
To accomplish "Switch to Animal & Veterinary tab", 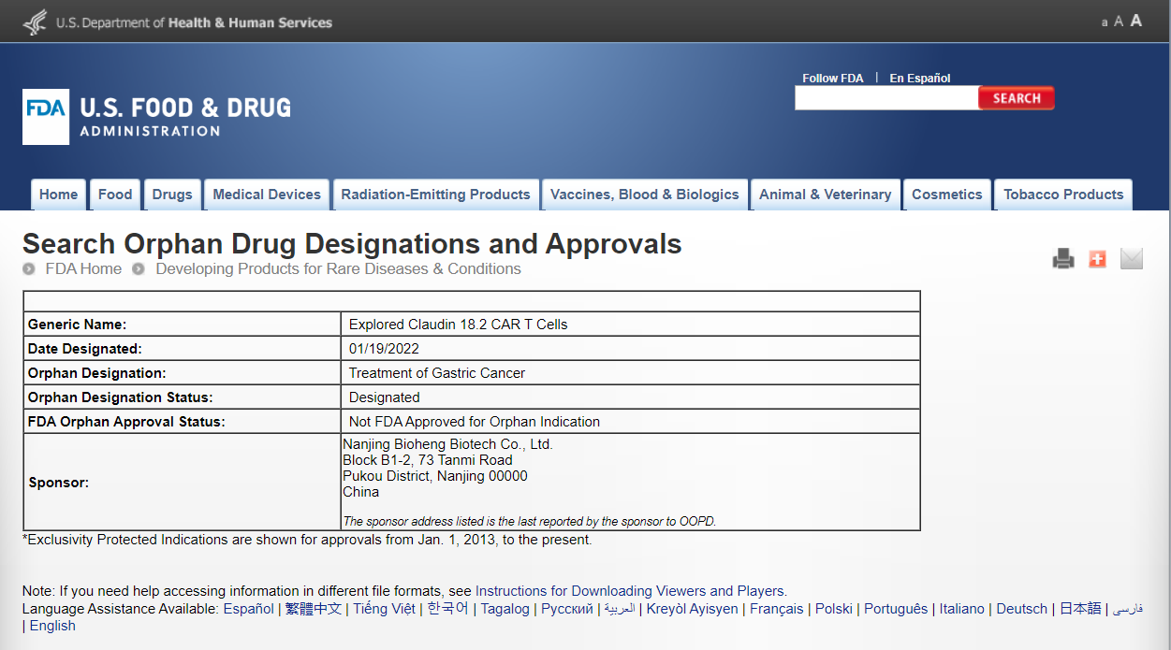I will (x=825, y=195).
